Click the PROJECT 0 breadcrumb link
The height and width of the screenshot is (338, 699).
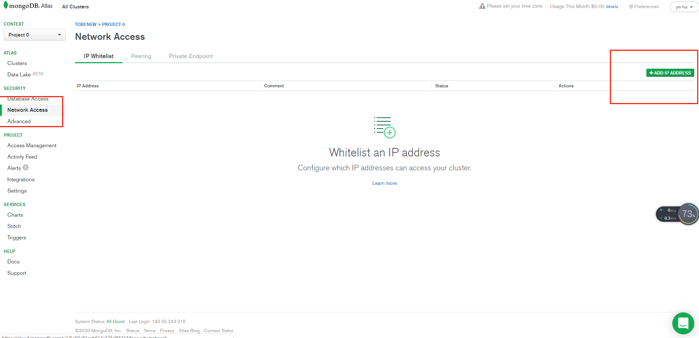[x=113, y=24]
